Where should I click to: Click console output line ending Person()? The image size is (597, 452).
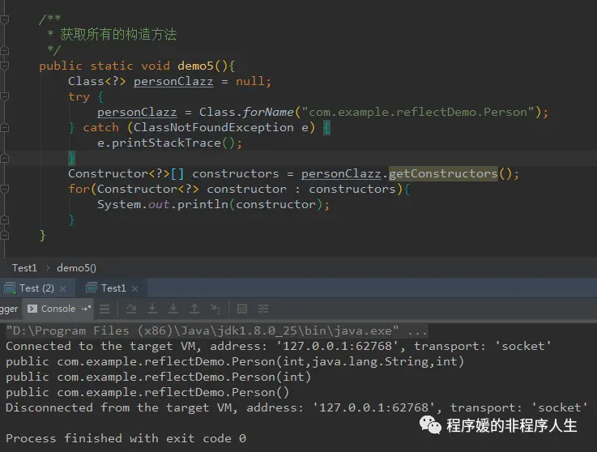pos(147,392)
